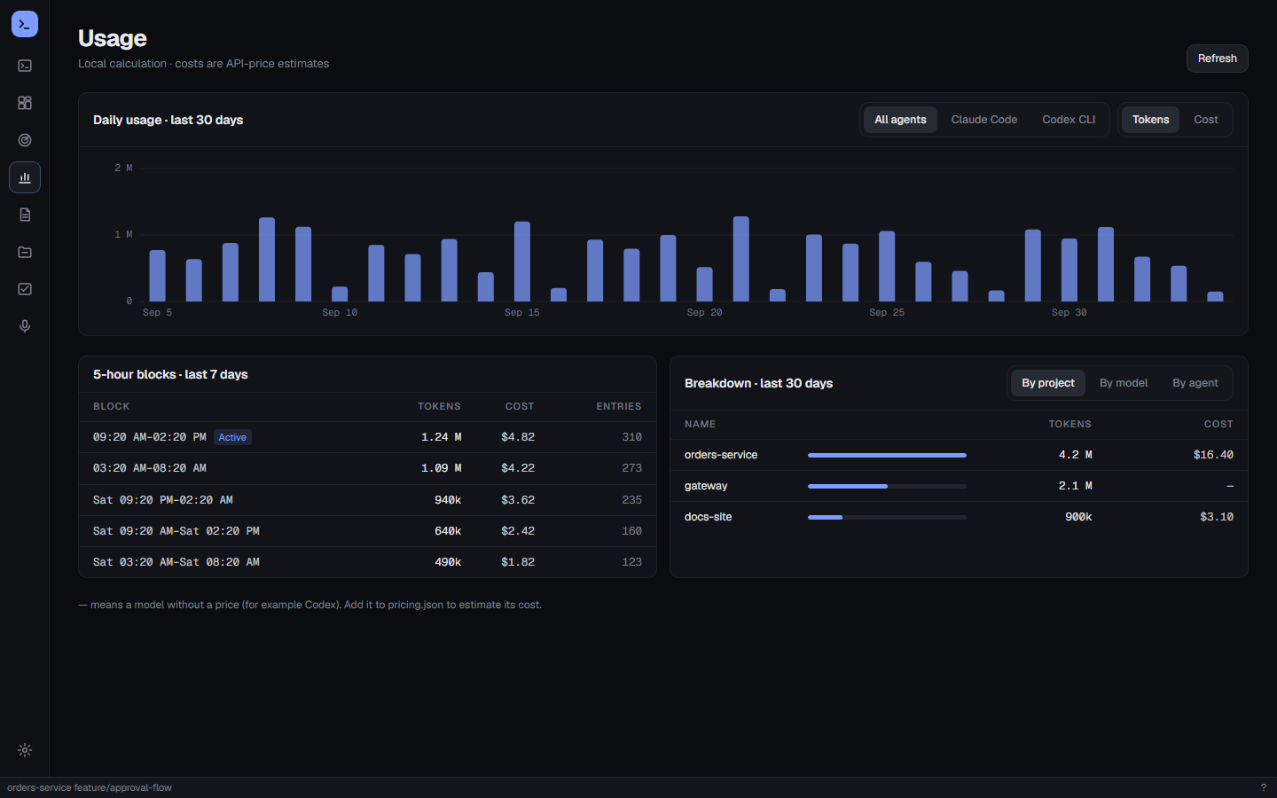Click the 4.2 M tokens value

tap(1075, 455)
